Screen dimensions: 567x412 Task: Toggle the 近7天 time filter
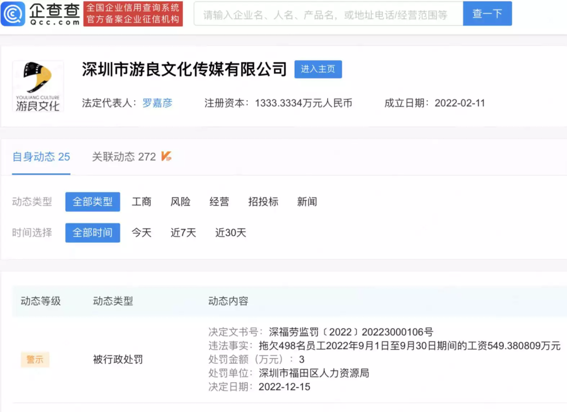(x=183, y=233)
